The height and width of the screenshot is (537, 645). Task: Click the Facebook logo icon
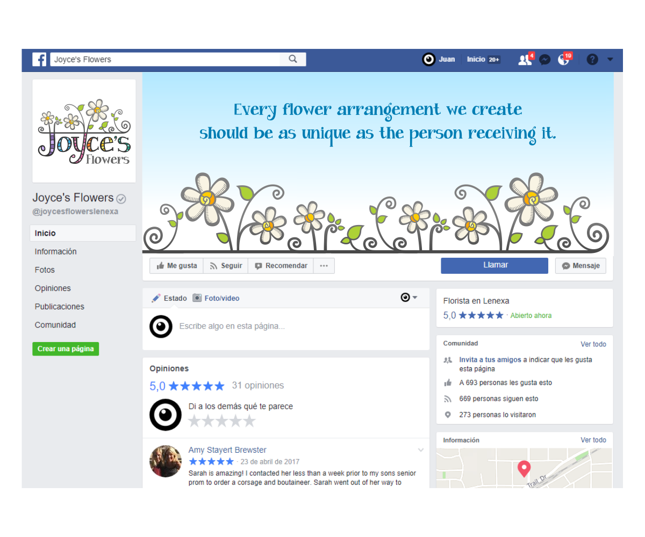tap(39, 60)
